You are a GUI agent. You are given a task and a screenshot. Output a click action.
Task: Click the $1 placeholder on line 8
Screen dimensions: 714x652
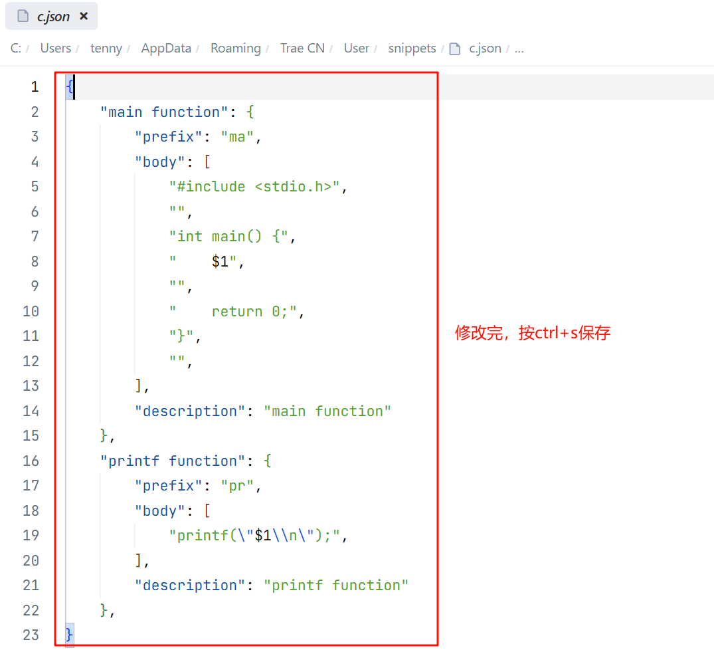coord(220,261)
